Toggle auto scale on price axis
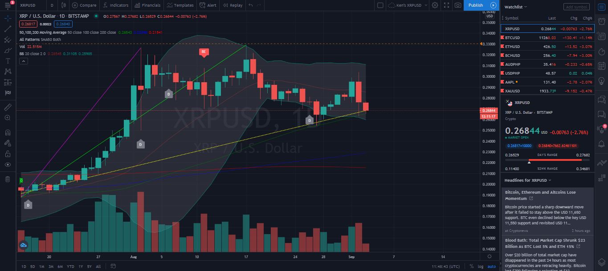The image size is (608, 271). click(x=491, y=267)
